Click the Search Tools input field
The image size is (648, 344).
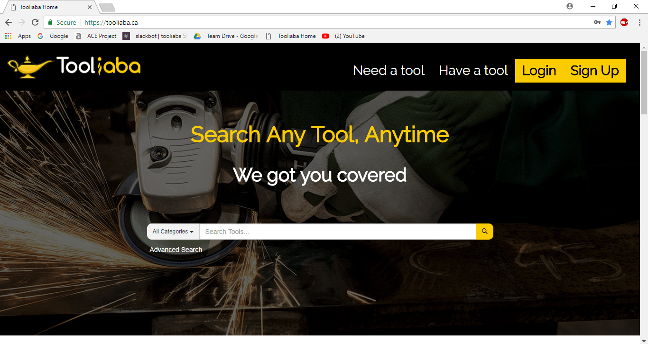(x=337, y=232)
